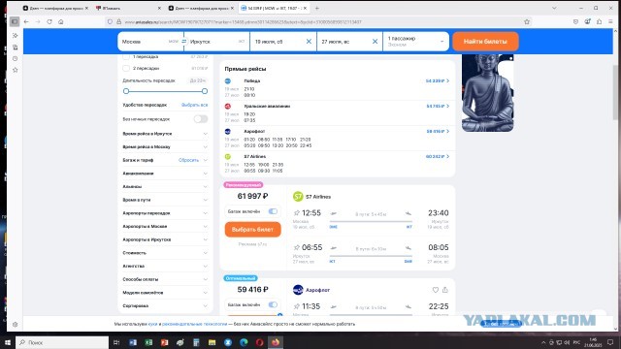Open the passengers and class dropdown
Viewport: 621px width, 349px height.
(416, 41)
